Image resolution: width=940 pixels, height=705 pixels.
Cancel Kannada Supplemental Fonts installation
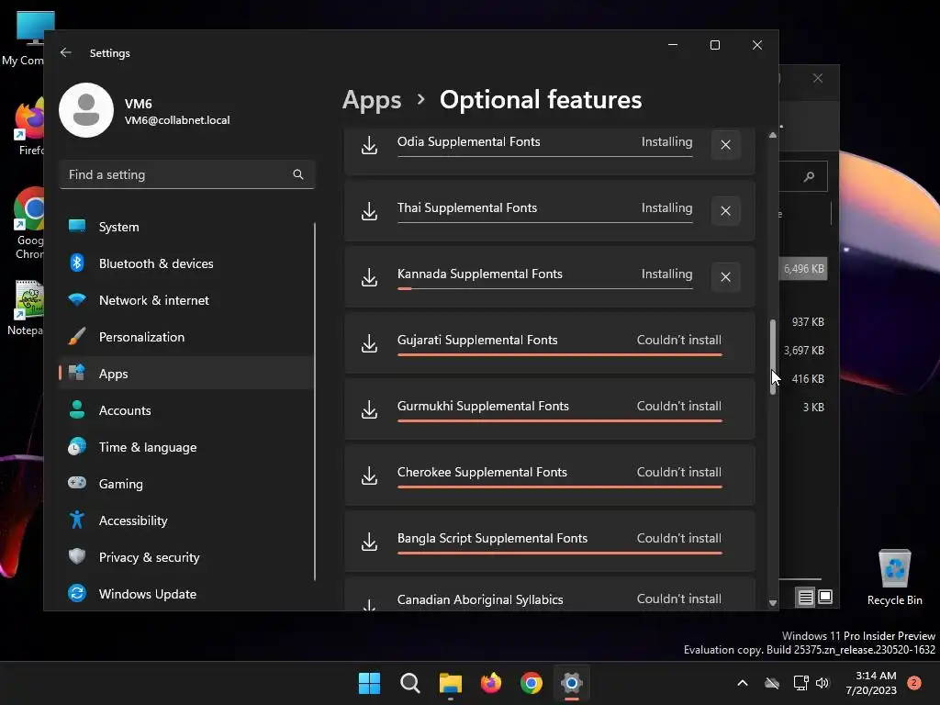click(725, 277)
